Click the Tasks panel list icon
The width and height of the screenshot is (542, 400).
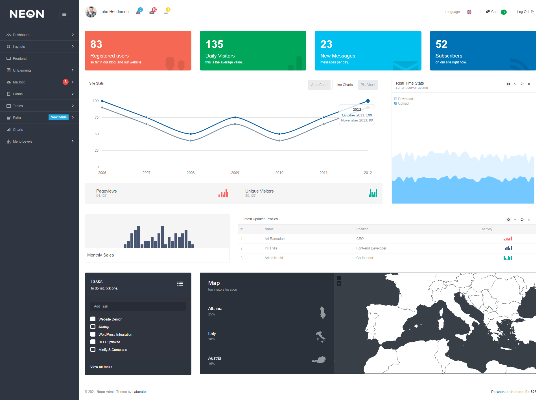click(x=180, y=284)
